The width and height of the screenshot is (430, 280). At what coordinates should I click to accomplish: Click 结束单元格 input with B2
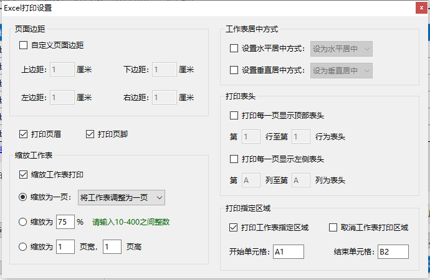coord(393,251)
